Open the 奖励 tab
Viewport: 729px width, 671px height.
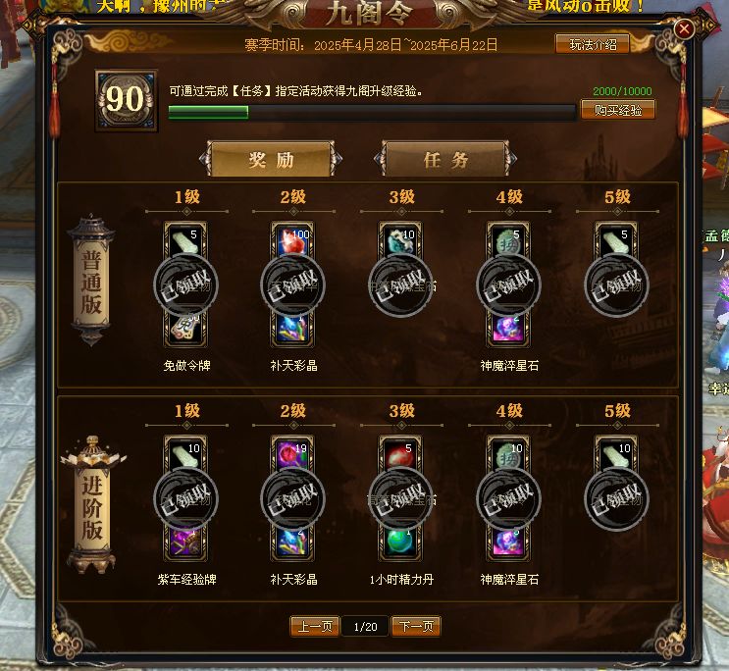pos(271,160)
